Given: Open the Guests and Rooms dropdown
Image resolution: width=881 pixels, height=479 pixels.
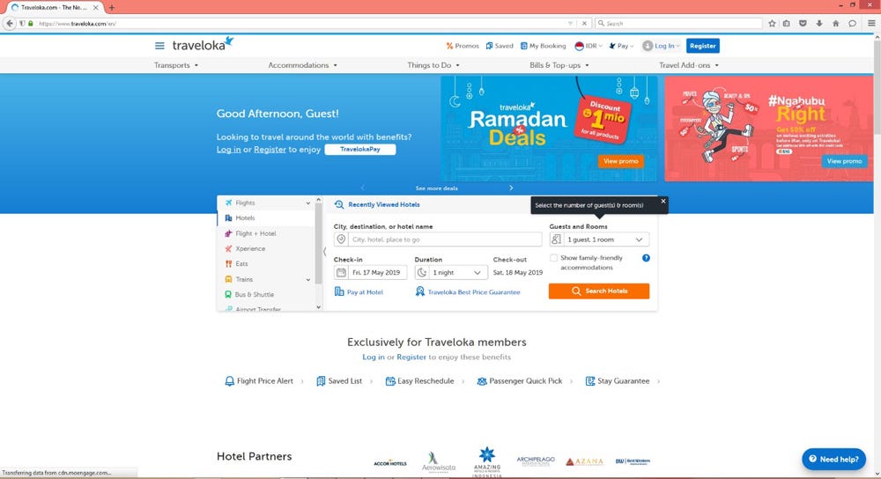Looking at the screenshot, I should coord(599,239).
